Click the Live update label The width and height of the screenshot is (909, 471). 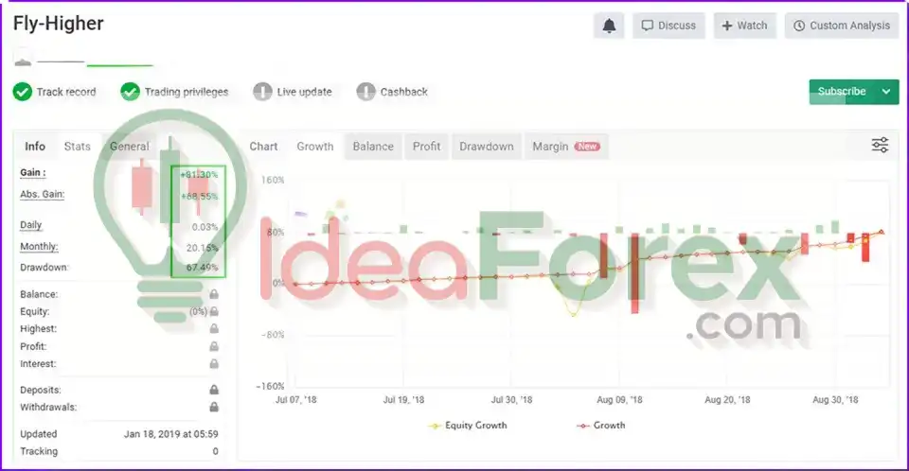point(304,92)
